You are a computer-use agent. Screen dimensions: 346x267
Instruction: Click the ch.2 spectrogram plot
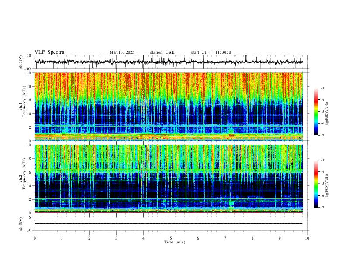169,179
